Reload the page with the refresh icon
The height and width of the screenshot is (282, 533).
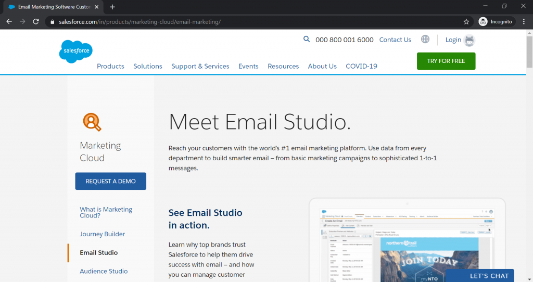(x=36, y=21)
